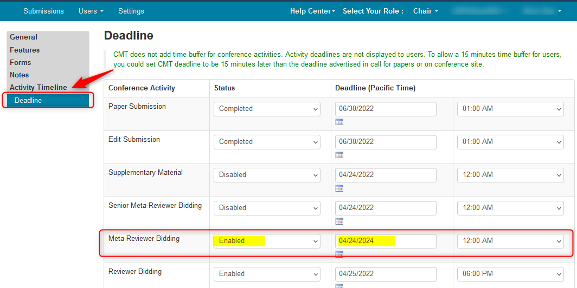
Task: Click the Edit Submission activity label
Action: (x=134, y=140)
